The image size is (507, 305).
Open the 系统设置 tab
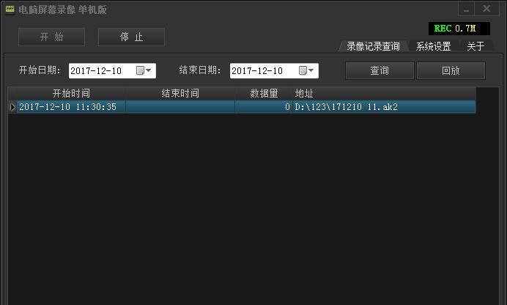pos(433,46)
